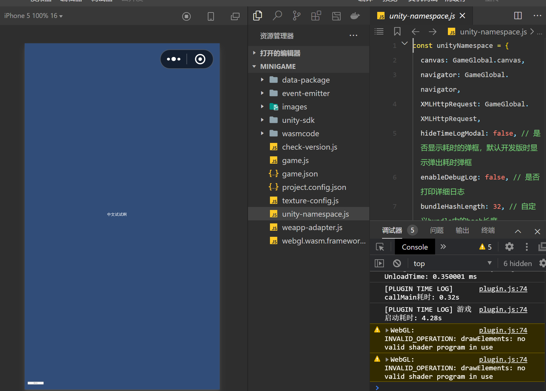The image size is (546, 391).
Task: Open the editor more actions ellipsis
Action: point(537,16)
